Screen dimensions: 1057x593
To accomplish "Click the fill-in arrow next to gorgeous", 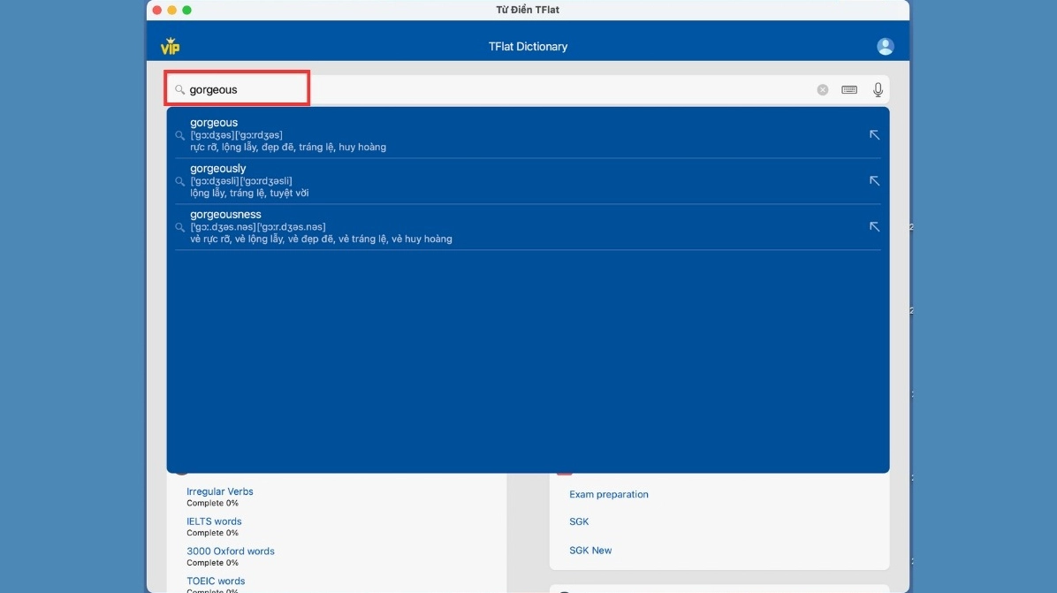I will click(x=873, y=134).
